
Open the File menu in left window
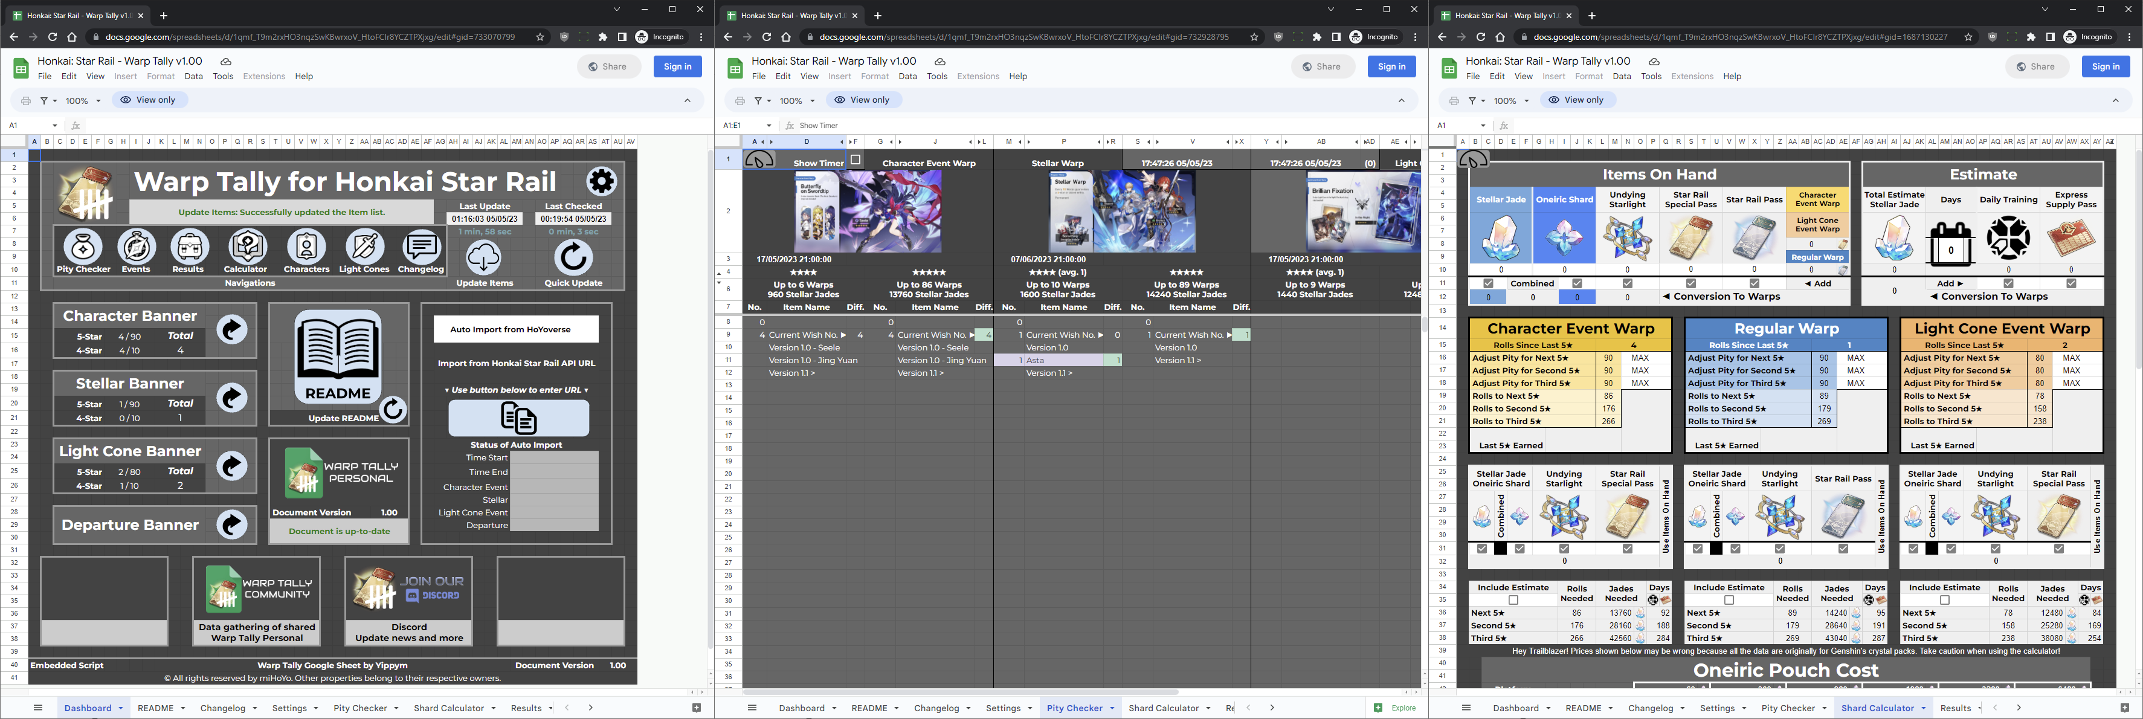click(45, 77)
